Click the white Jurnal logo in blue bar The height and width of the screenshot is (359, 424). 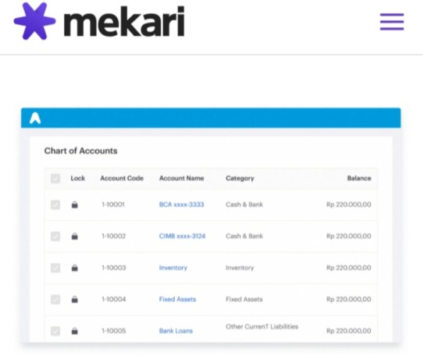[35, 118]
